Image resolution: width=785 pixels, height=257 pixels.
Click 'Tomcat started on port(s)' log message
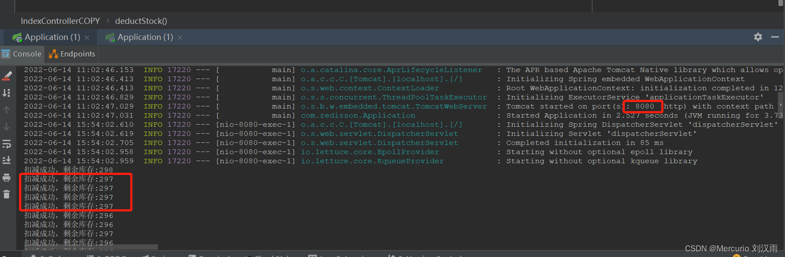[564, 106]
